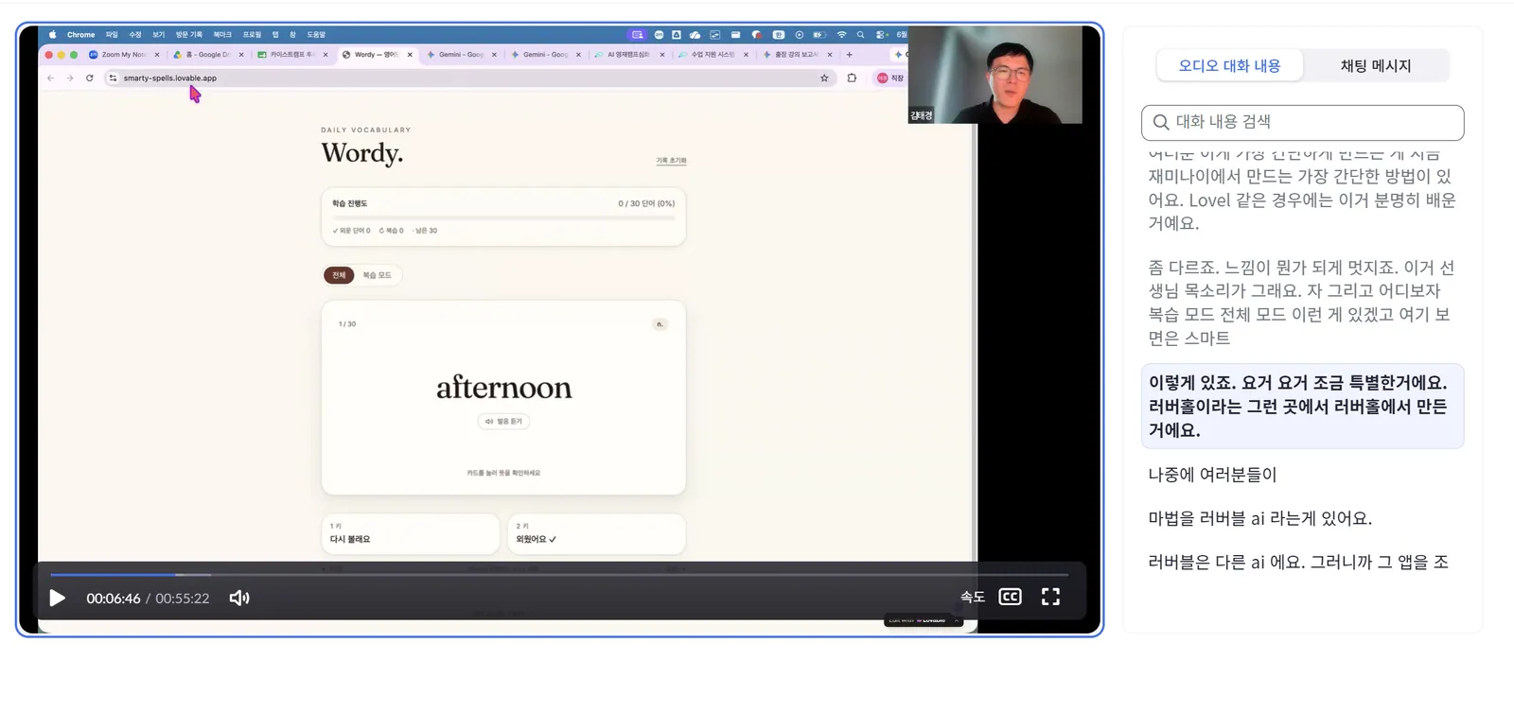This screenshot has width=1514, height=712.
Task: Select the highlighted transcript line '이렇게 있죠'
Action: 1302,406
